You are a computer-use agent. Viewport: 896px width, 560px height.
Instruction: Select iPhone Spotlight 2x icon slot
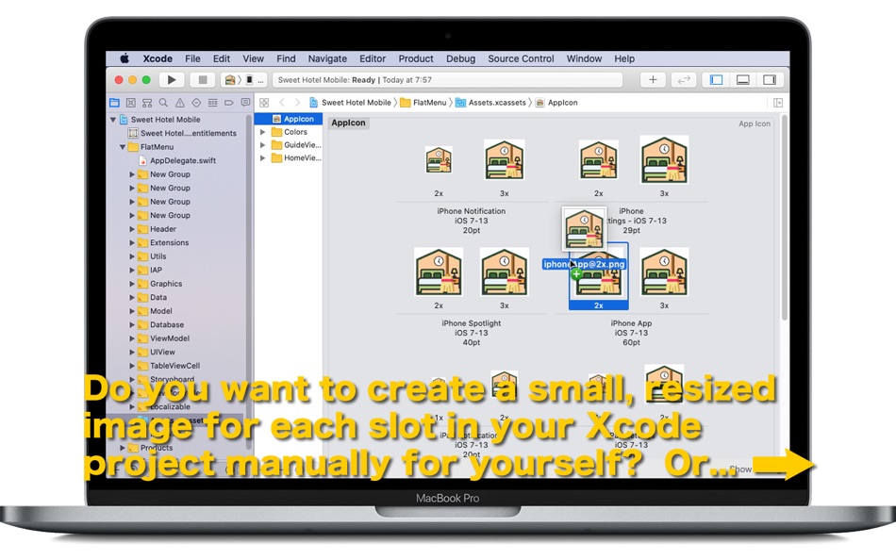(x=439, y=272)
